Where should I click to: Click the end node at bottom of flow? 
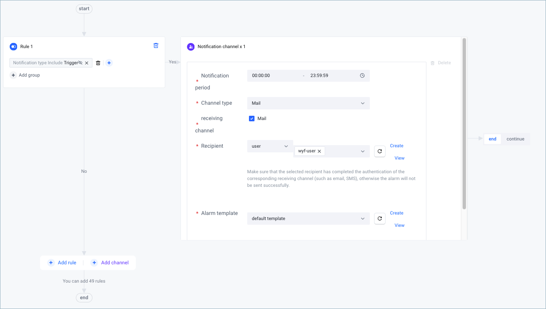pyautogui.click(x=84, y=298)
